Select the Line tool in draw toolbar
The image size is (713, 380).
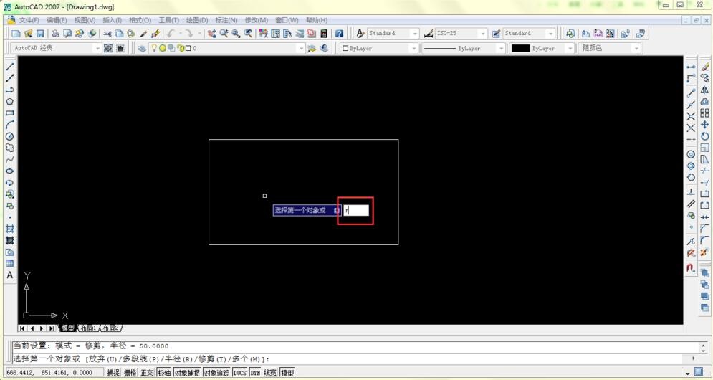click(x=9, y=67)
